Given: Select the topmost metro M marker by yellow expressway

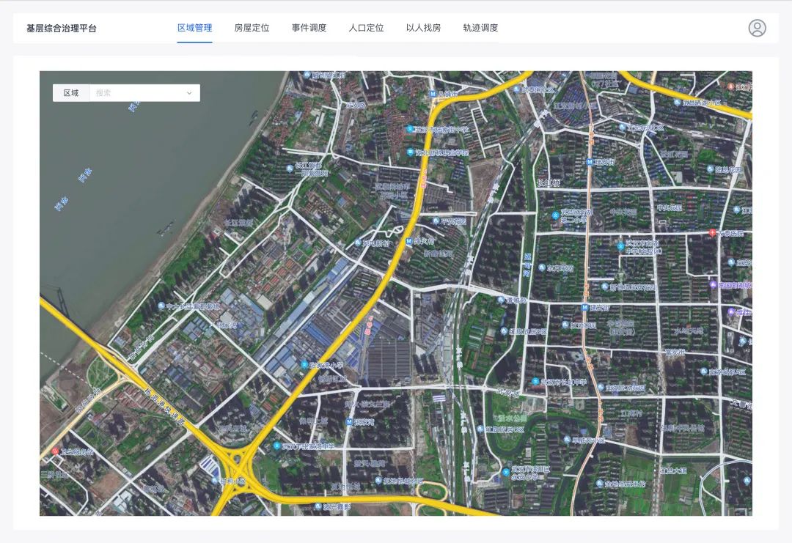Looking at the screenshot, I should pos(433,94).
